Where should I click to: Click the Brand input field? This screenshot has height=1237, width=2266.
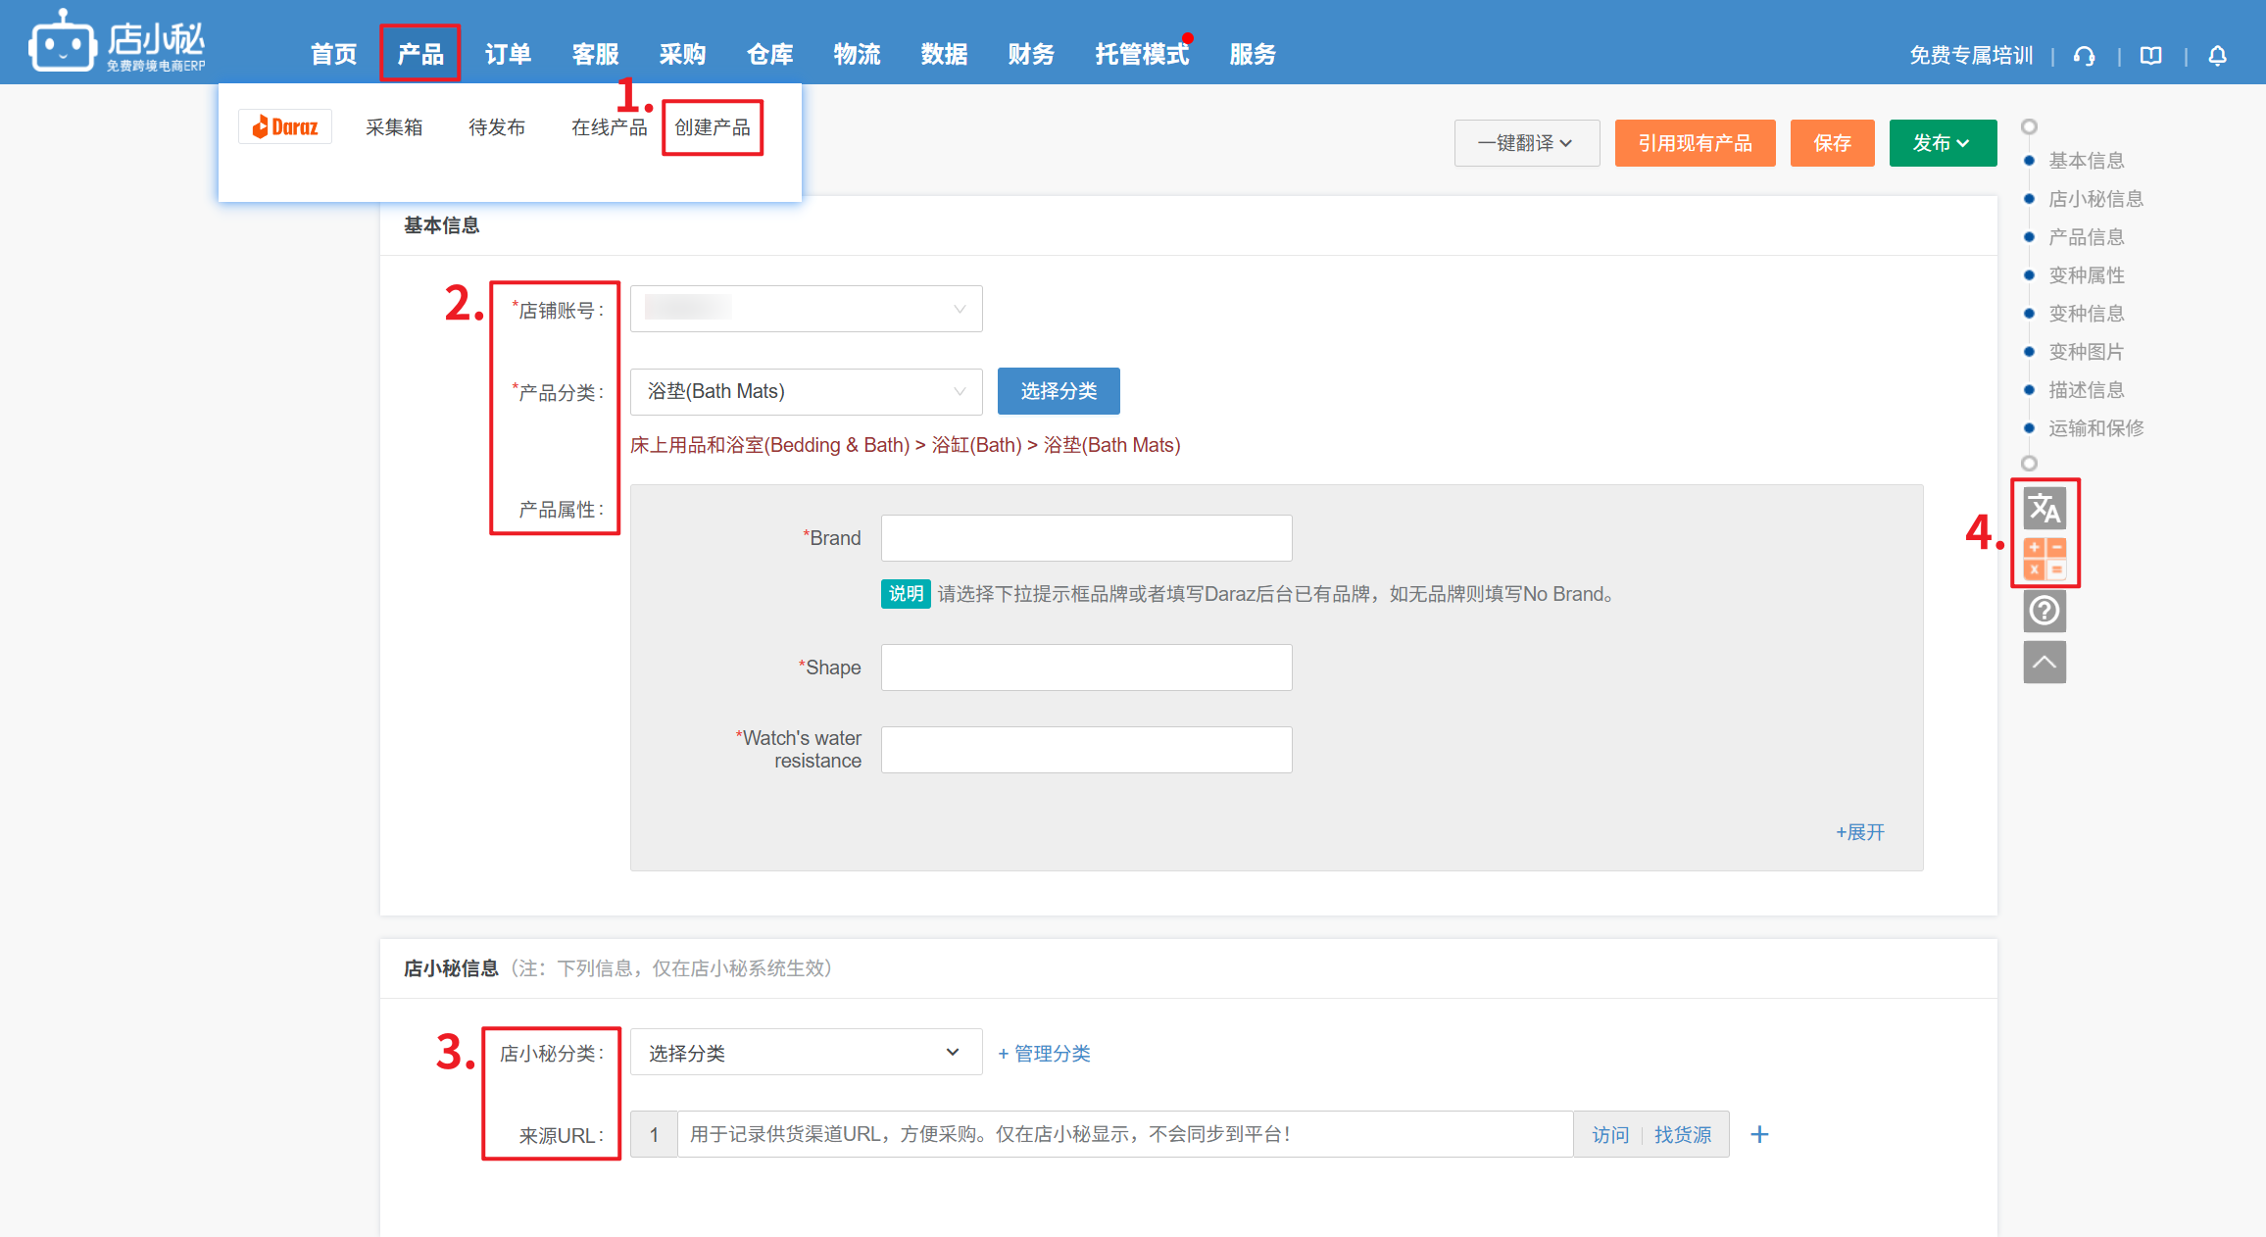[1086, 538]
